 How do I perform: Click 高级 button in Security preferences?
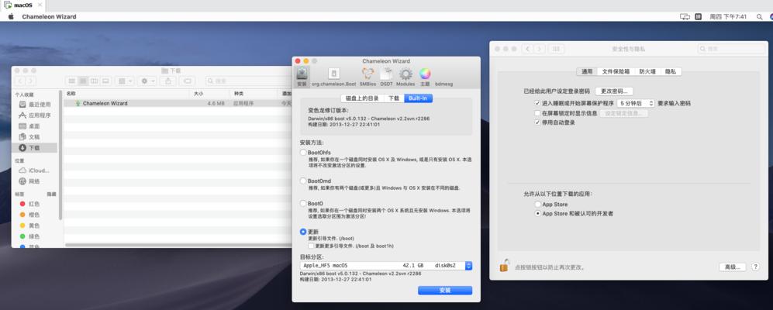[732, 267]
